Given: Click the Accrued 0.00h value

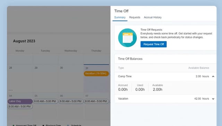Looking at the screenshot, I should click(123, 90).
